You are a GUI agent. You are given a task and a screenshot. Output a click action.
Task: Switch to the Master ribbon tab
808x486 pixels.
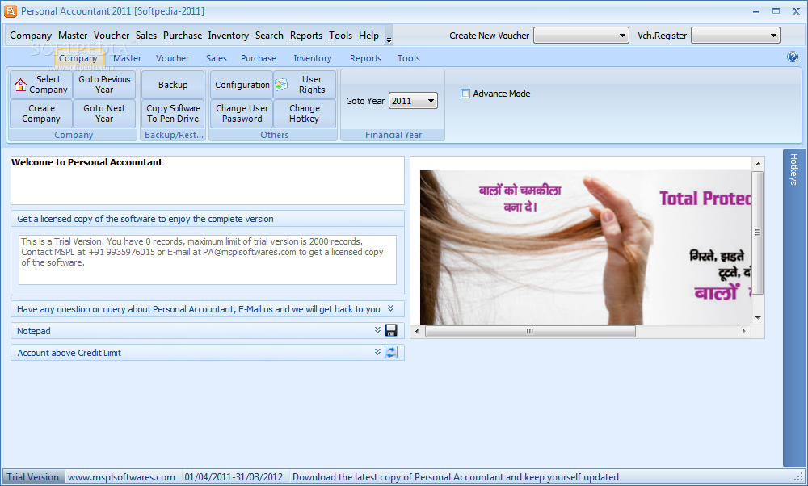(x=128, y=58)
